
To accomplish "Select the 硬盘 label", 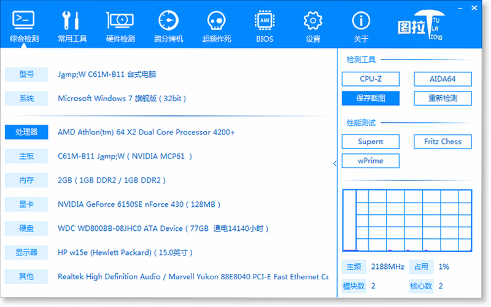I will [26, 228].
